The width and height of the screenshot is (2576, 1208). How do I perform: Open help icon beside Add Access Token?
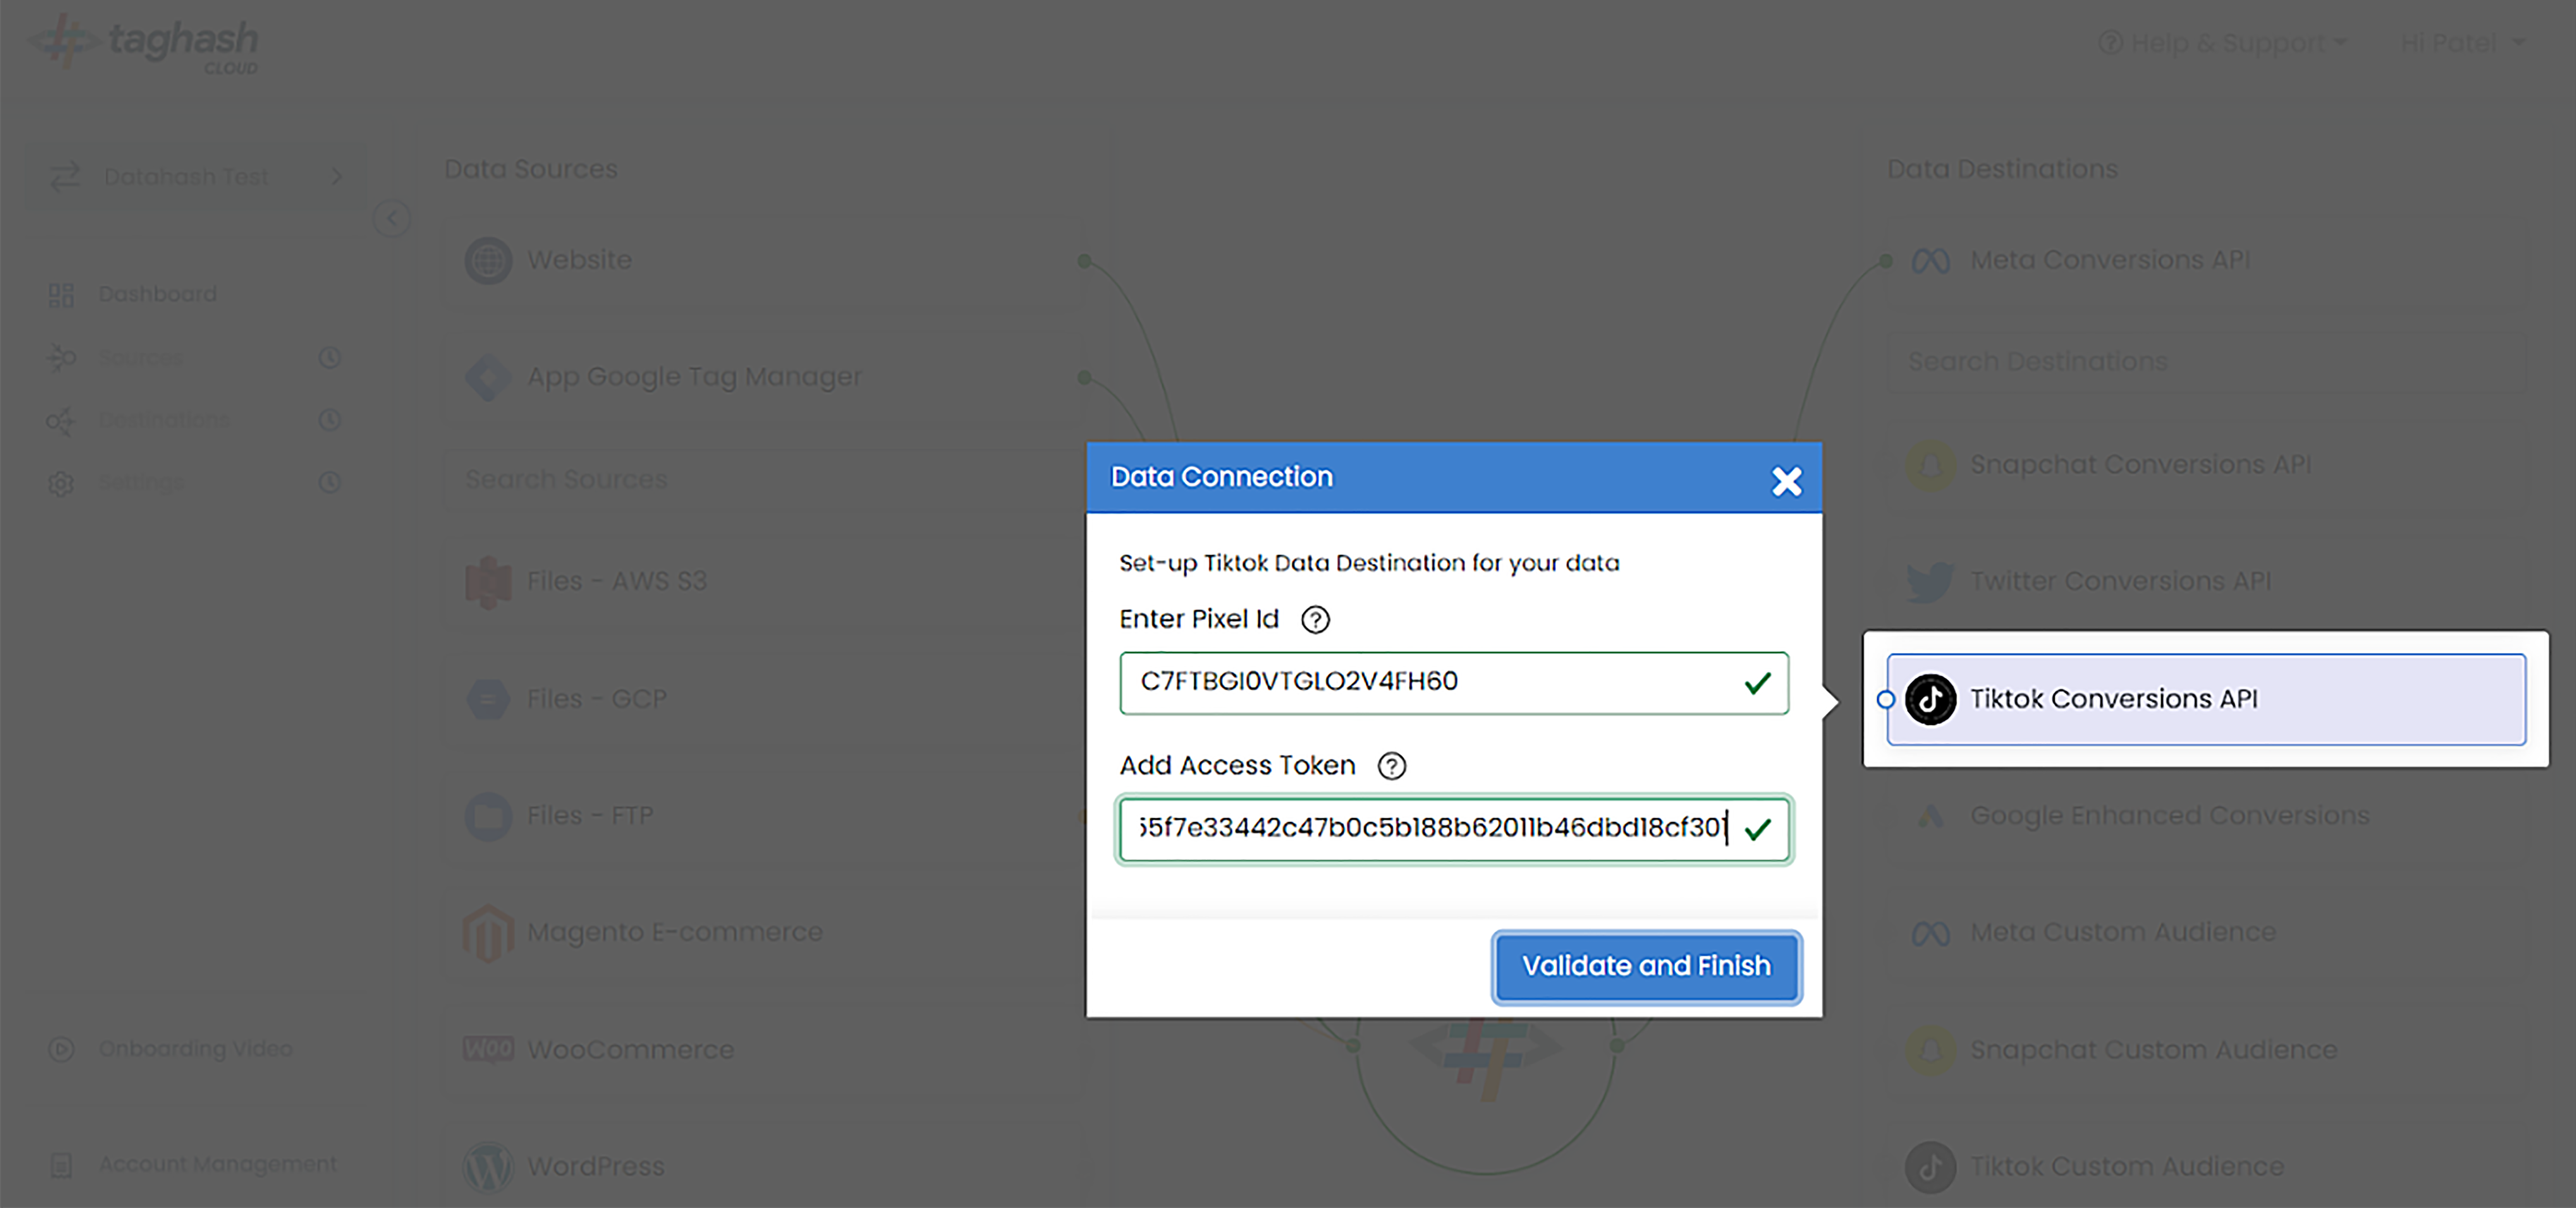coord(1391,766)
